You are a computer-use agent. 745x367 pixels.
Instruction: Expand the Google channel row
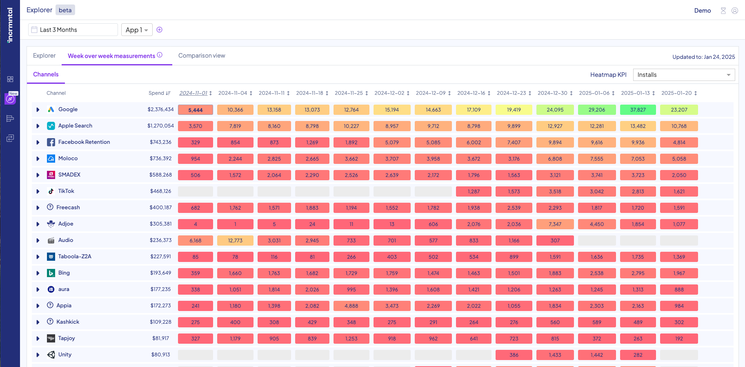click(x=38, y=110)
